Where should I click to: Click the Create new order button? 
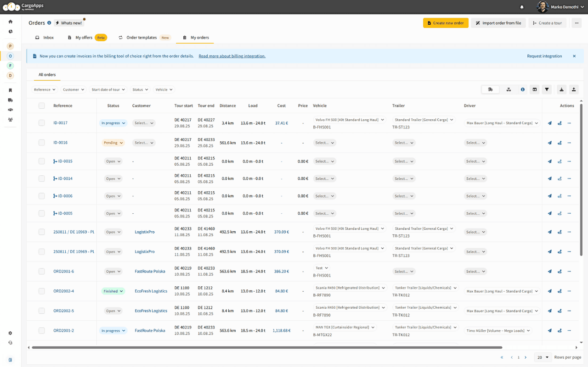[x=446, y=23]
